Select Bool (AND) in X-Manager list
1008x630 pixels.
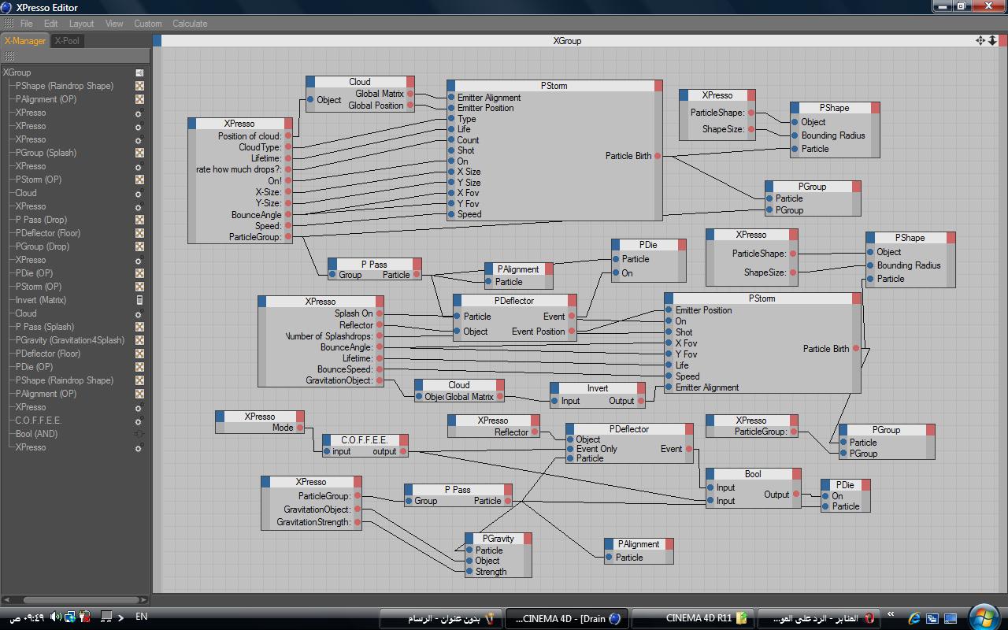coord(36,434)
